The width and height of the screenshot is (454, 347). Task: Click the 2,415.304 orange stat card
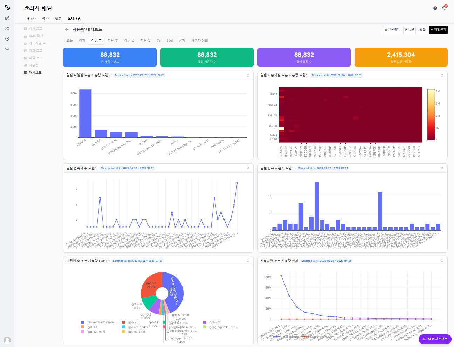pyautogui.click(x=401, y=57)
